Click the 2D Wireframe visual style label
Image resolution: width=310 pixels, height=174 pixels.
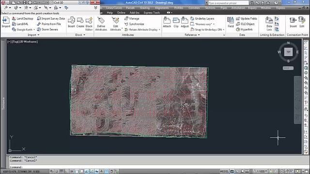click(x=28, y=42)
